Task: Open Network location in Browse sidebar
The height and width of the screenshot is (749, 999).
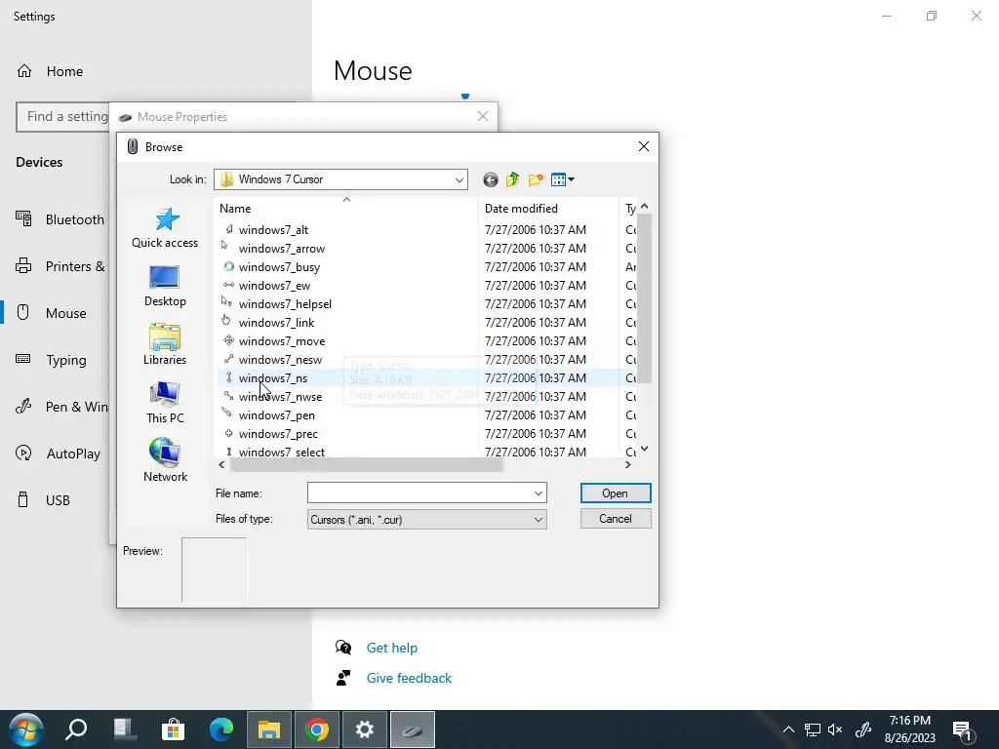Action: 165,461
